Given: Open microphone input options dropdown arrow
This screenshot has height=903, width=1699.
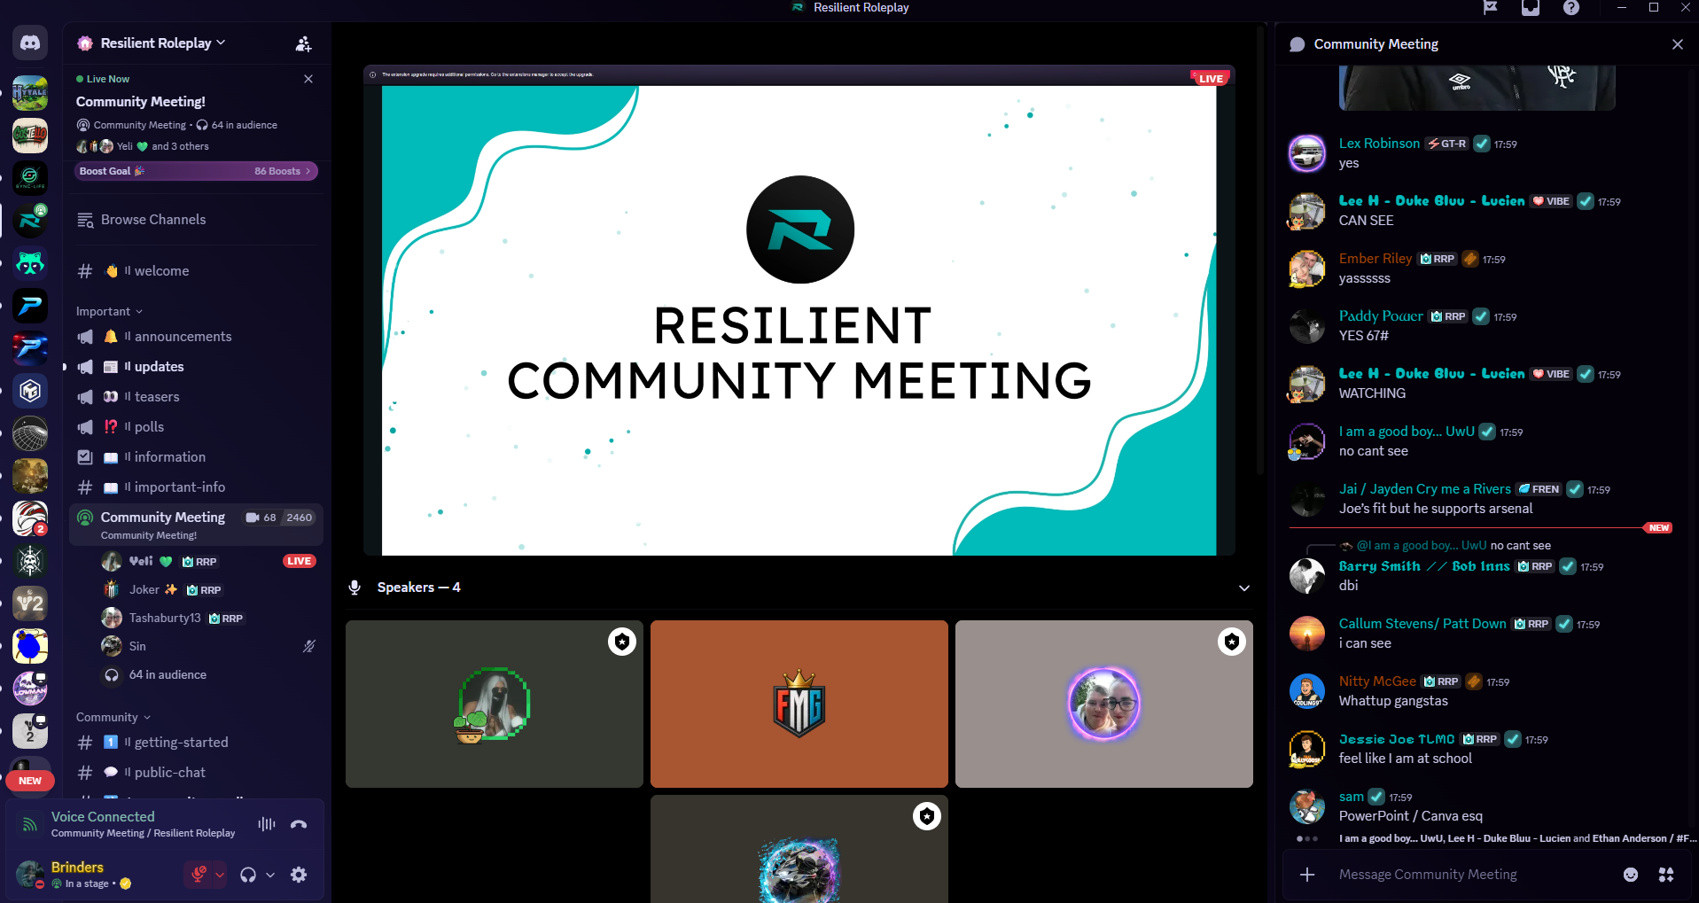Looking at the screenshot, I should click(220, 875).
